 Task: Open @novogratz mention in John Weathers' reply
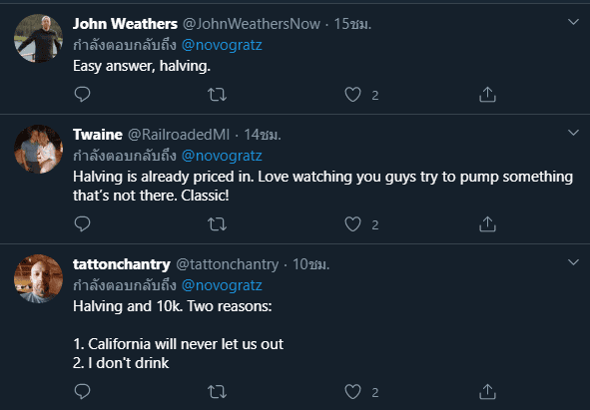(222, 45)
